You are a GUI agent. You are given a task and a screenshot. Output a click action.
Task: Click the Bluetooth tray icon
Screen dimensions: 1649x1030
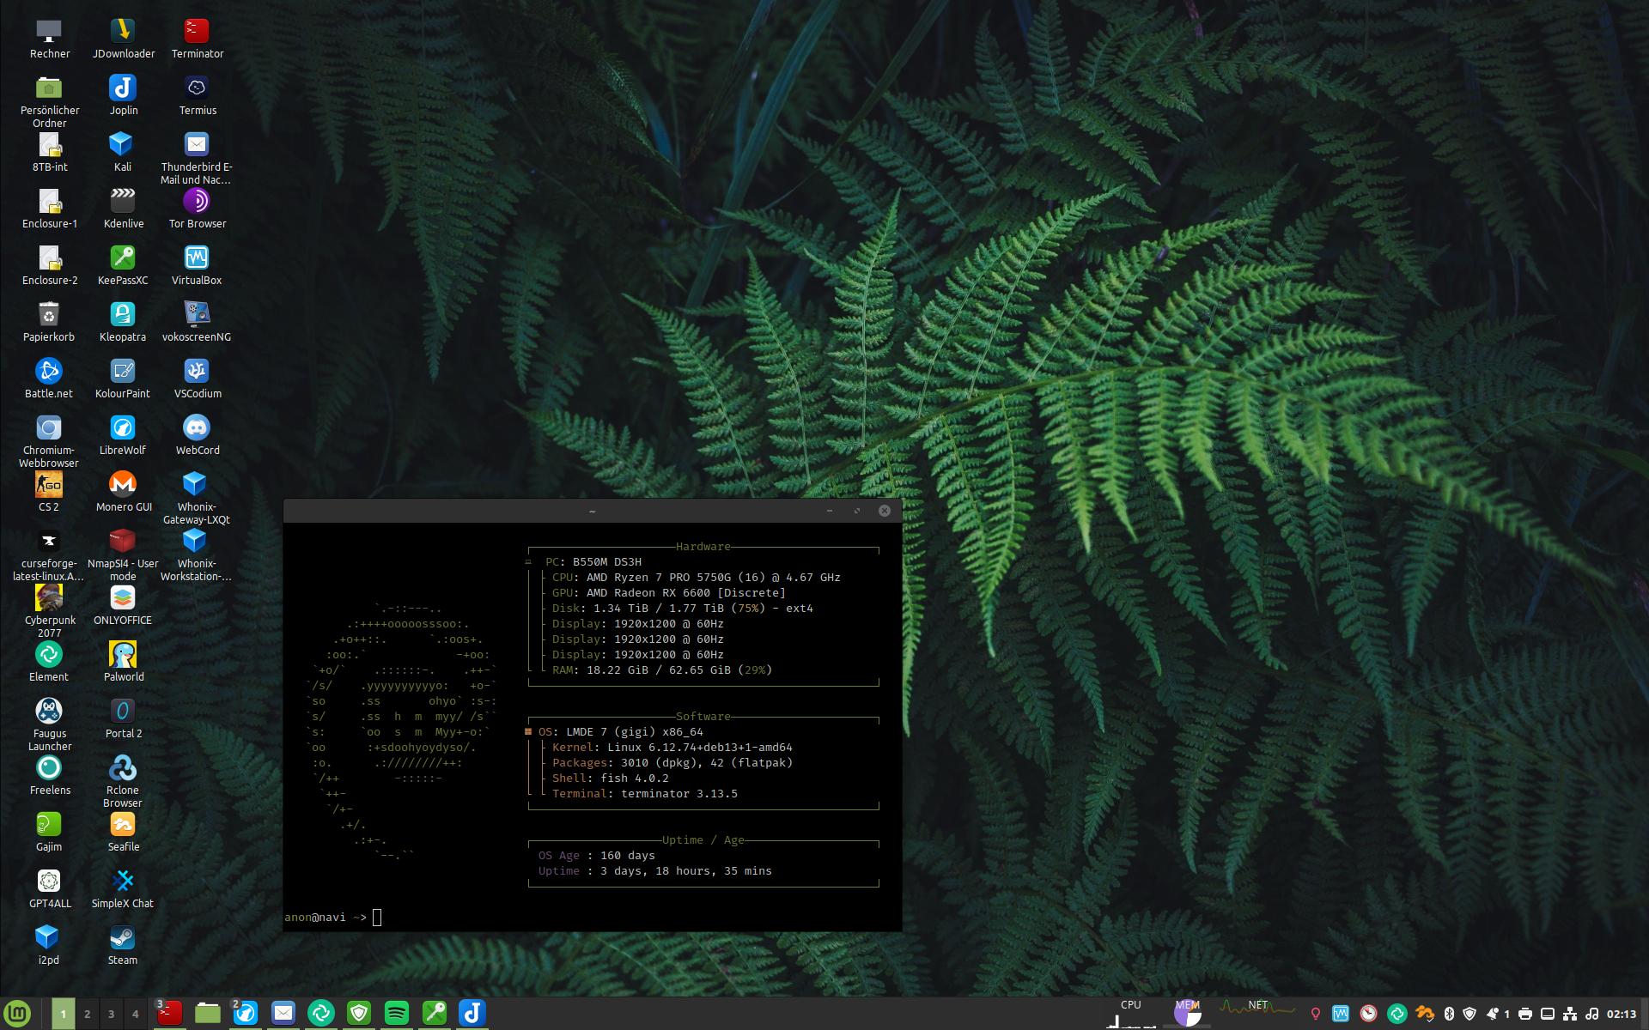point(1449,1014)
